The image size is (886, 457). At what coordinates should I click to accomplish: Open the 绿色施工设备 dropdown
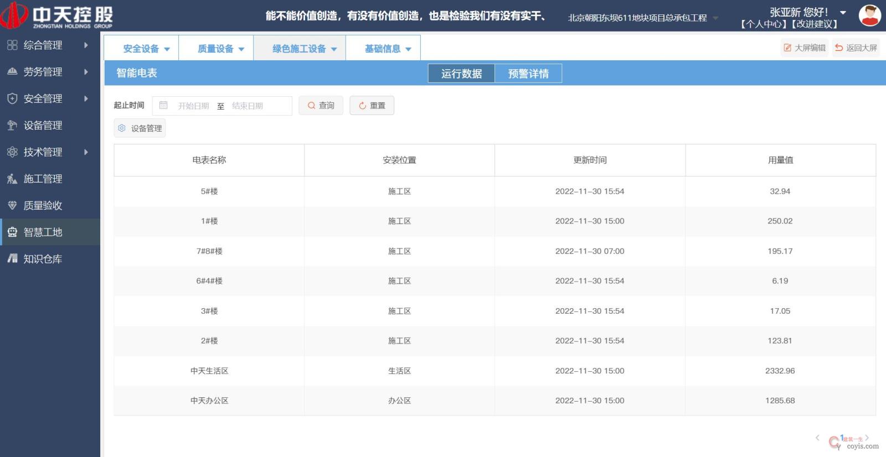[300, 48]
